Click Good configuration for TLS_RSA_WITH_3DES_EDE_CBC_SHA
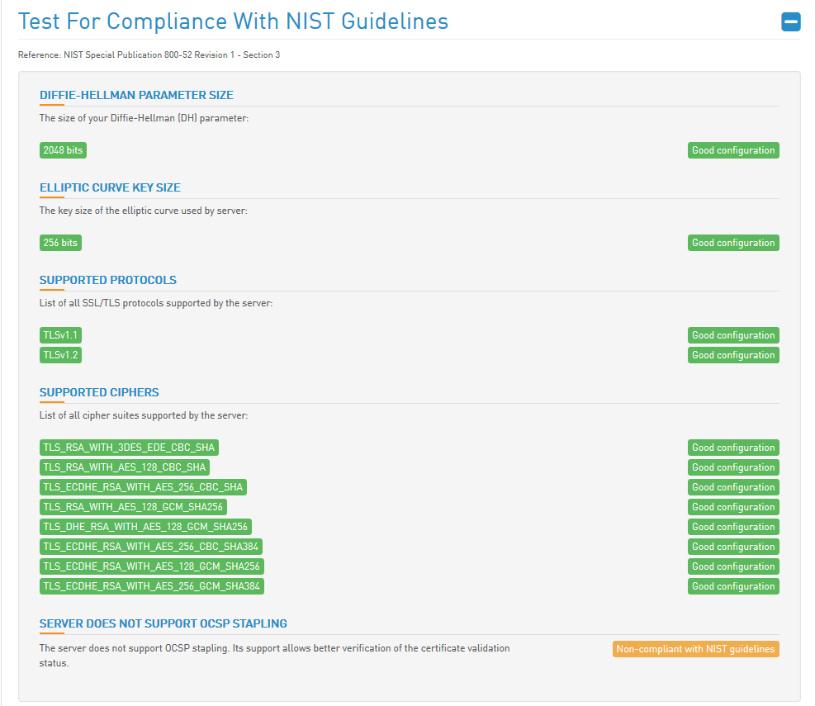The width and height of the screenshot is (815, 706). [x=733, y=448]
